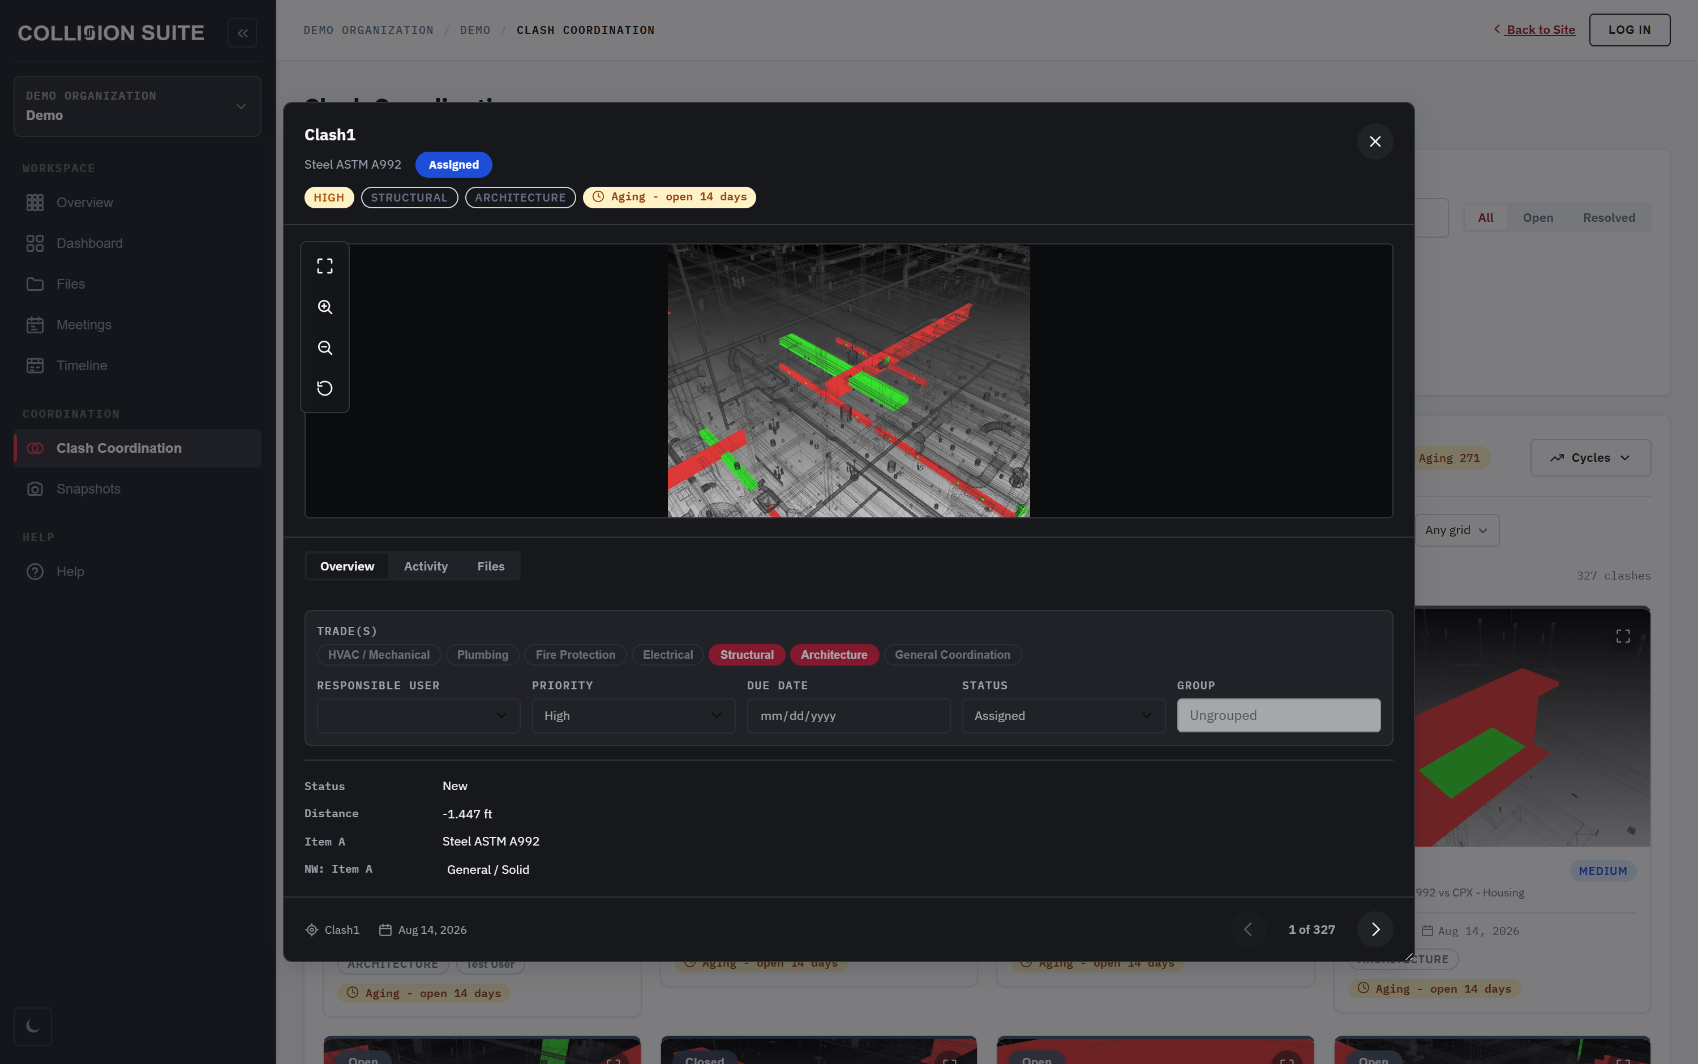
Task: Close the Clash1 dialog
Action: click(1374, 141)
